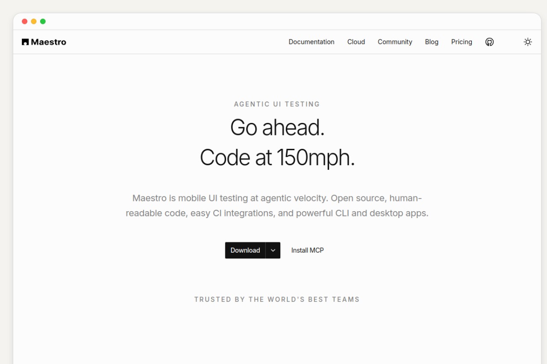Toggle the light/dark theme sun icon

528,42
